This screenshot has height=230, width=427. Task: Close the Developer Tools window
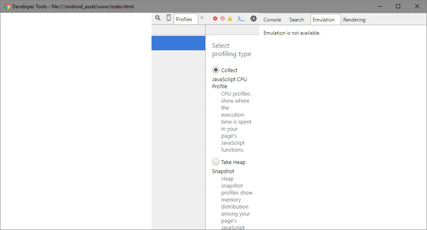[417, 6]
